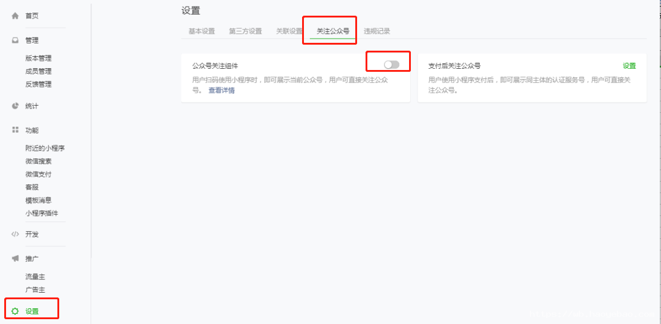Select the 关联设置 tab
The height and width of the screenshot is (324, 661).
[x=289, y=31]
